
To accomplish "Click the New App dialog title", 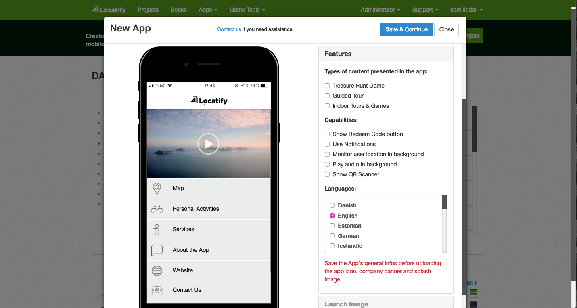I will point(130,28).
